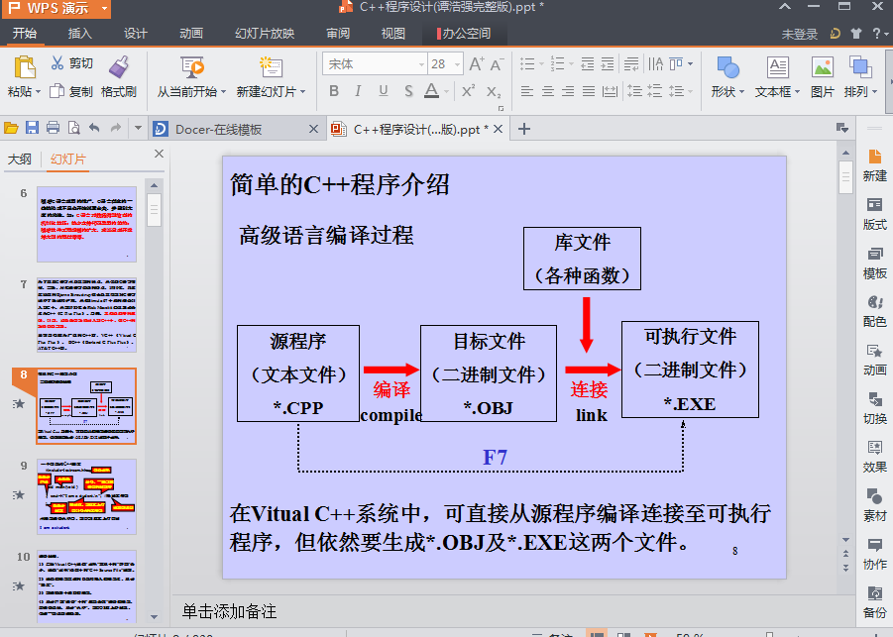893x637 pixels.
Task: Open the Color Scheme (配色) sidebar panel
Action: tap(874, 309)
